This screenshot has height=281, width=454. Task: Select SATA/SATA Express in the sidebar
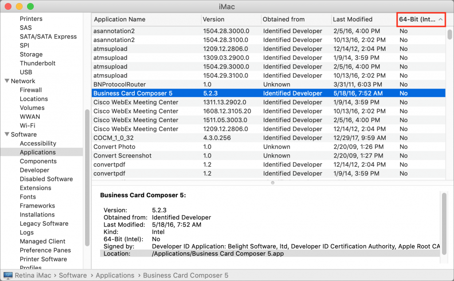pos(48,37)
